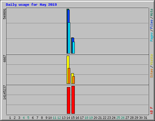Click the cyan Pages legend label

(152, 37)
